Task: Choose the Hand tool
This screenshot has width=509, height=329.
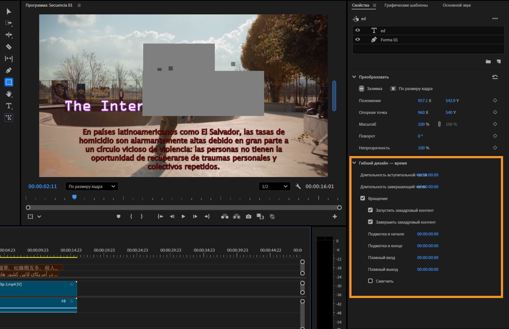Action: coord(9,94)
